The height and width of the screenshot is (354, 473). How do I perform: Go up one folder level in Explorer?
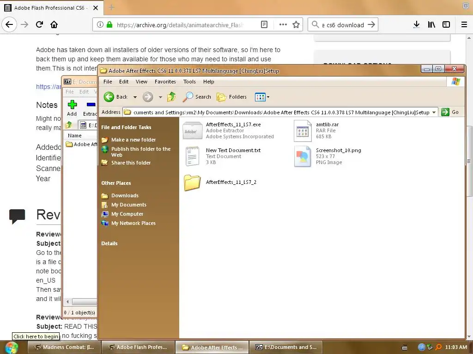click(x=171, y=97)
